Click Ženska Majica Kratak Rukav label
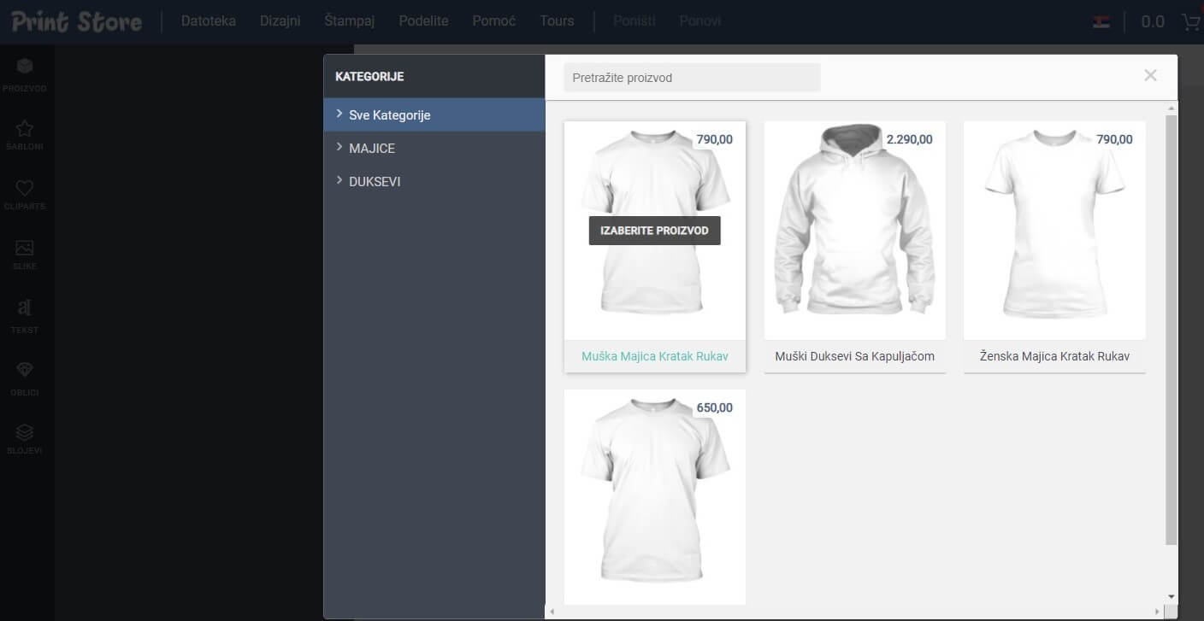 pyautogui.click(x=1054, y=356)
